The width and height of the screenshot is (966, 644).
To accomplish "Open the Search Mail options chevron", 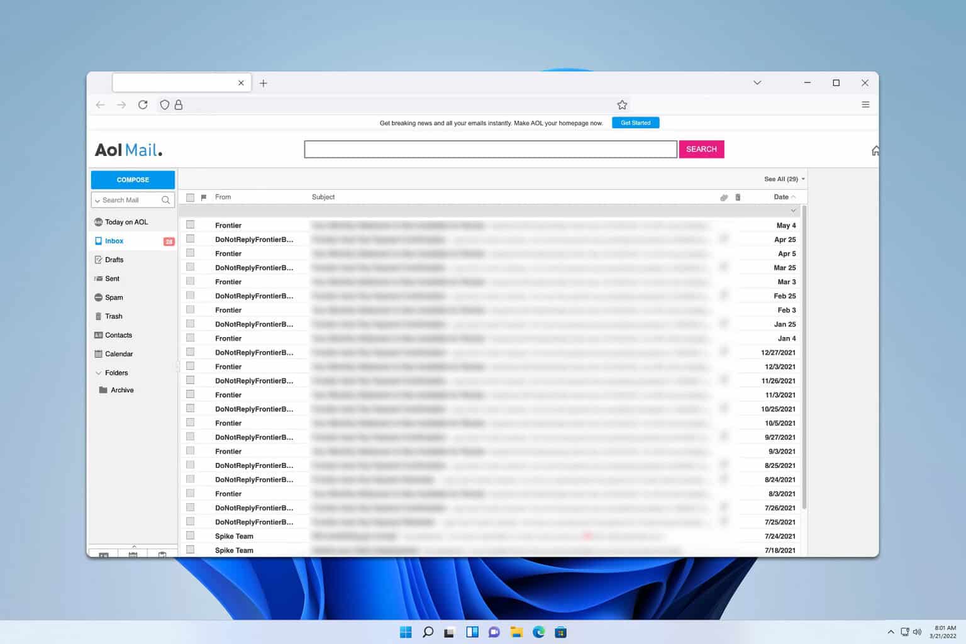I will [97, 201].
